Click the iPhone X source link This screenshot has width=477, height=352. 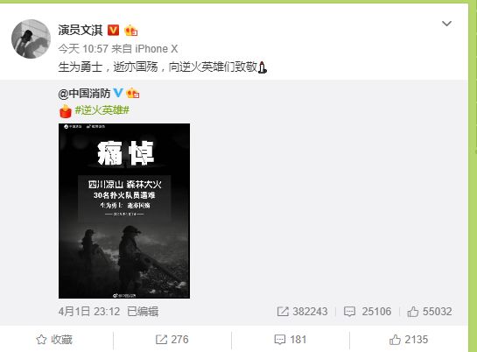tap(157, 49)
